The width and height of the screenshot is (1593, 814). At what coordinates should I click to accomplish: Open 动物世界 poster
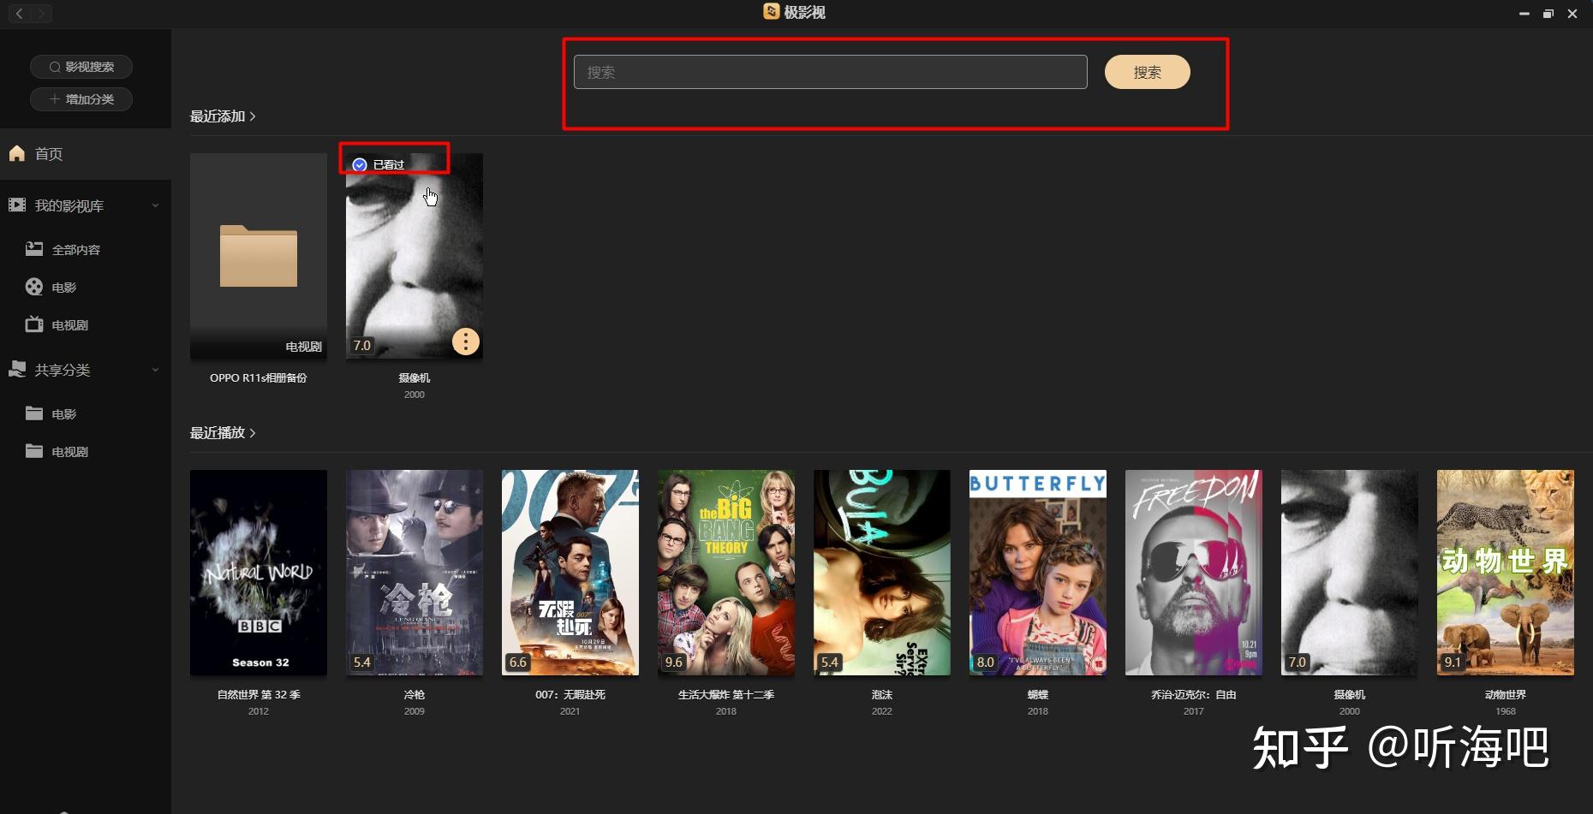point(1506,573)
